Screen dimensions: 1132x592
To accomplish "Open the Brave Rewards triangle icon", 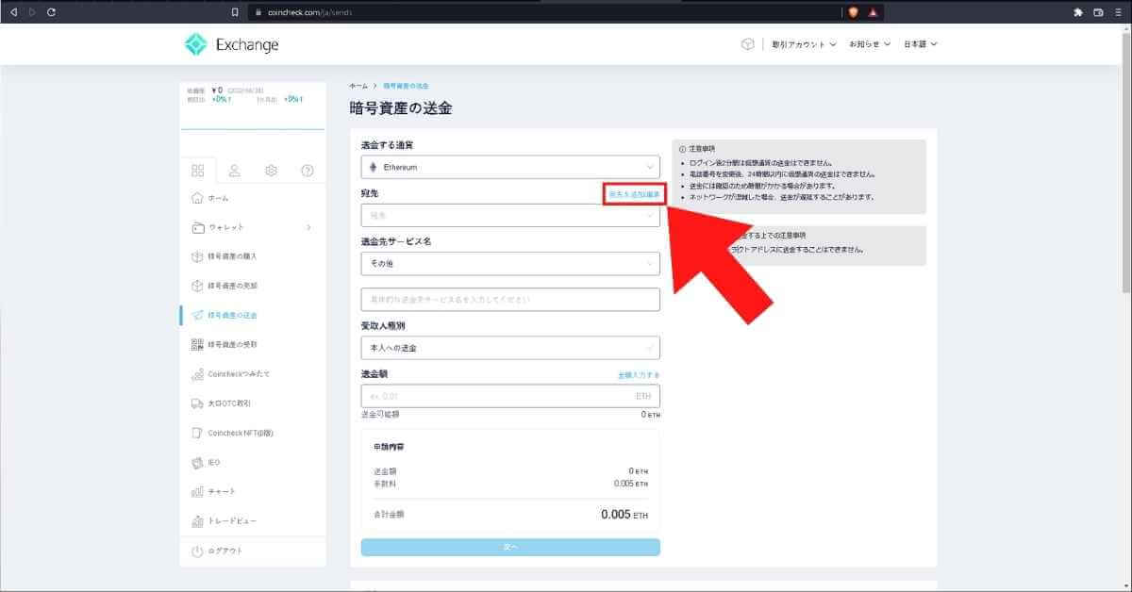I will coord(874,12).
